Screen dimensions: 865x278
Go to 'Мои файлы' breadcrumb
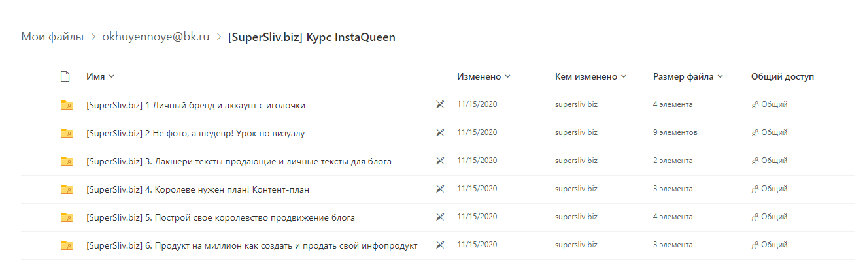click(52, 37)
